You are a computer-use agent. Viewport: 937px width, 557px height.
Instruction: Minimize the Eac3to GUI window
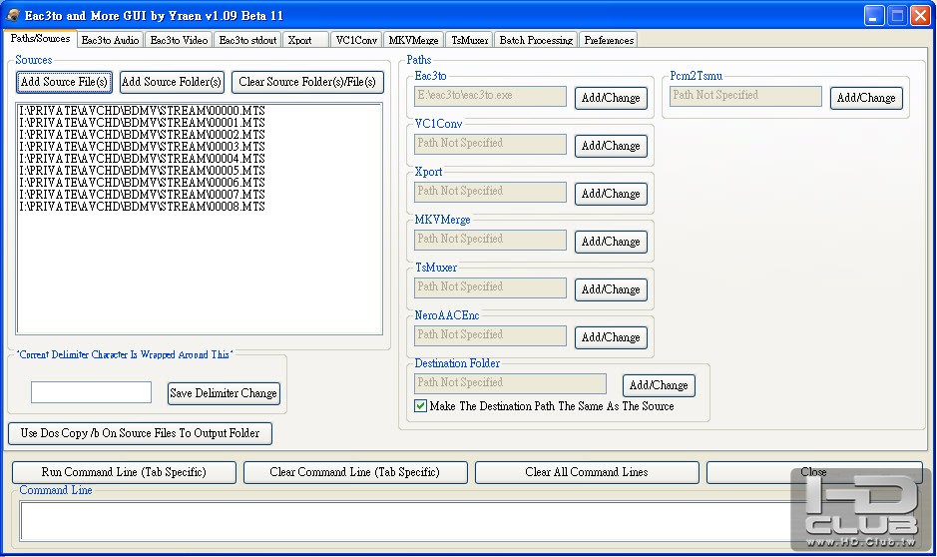[874, 16]
